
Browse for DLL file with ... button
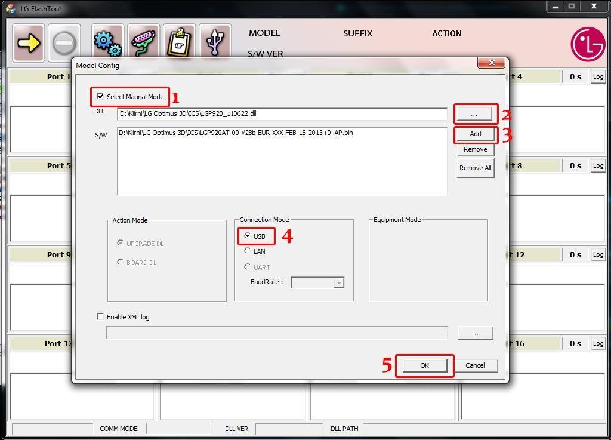coord(474,114)
